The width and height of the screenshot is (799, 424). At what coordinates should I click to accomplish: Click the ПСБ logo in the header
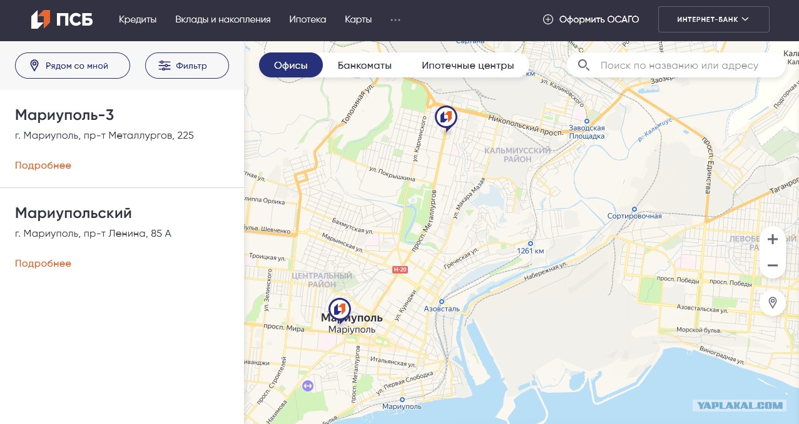pyautogui.click(x=62, y=19)
